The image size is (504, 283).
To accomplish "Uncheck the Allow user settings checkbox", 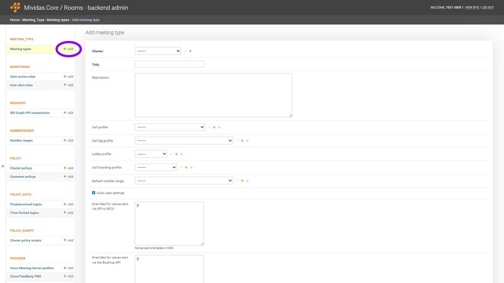I will tap(94, 193).
